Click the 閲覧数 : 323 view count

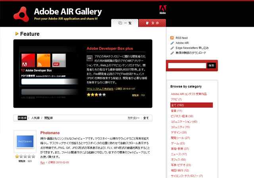point(25,161)
